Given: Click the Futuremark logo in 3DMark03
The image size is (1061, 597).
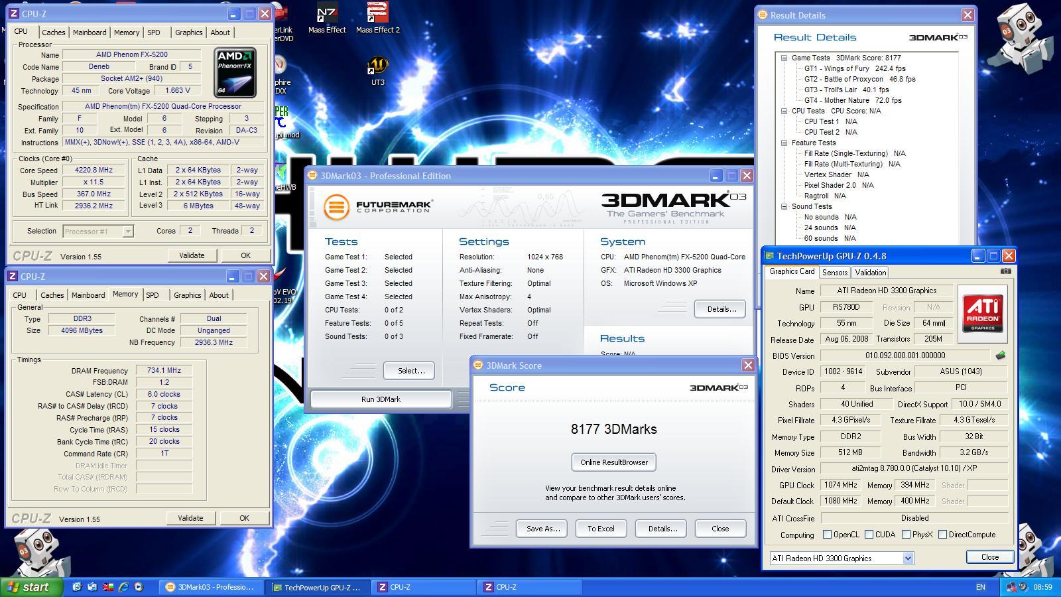Looking at the screenshot, I should coord(378,206).
